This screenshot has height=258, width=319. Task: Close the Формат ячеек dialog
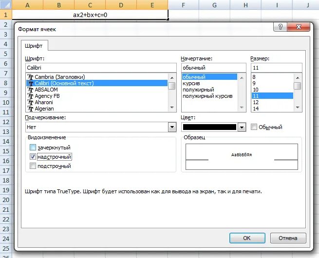point(299,27)
